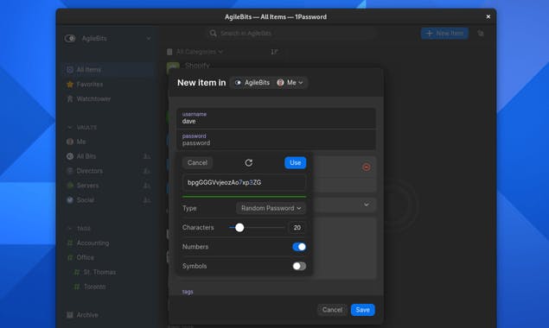The height and width of the screenshot is (328, 549).
Task: Click the Me vault avatar in sidebar
Action: [x=70, y=142]
